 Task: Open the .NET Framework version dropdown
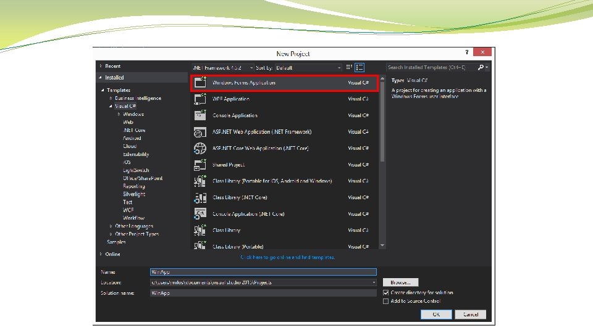(223, 68)
